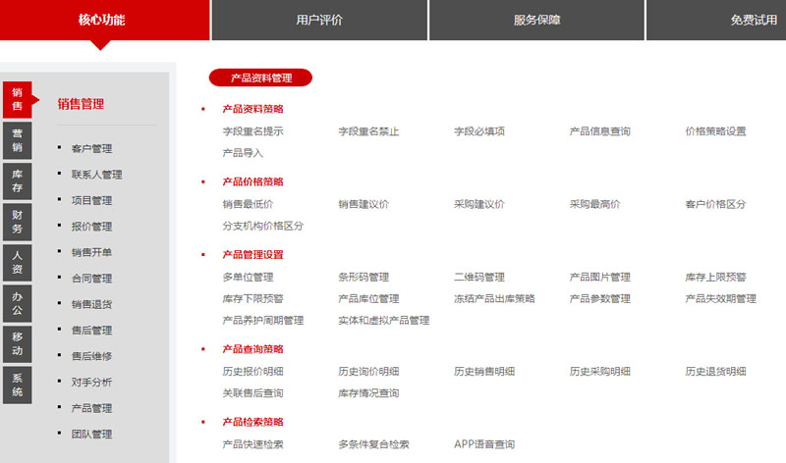Click the 系统 sidebar category
The width and height of the screenshot is (786, 463).
18,384
